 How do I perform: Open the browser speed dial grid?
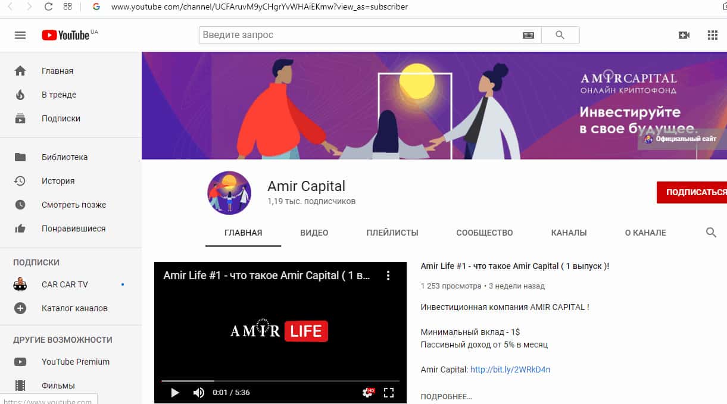(67, 7)
